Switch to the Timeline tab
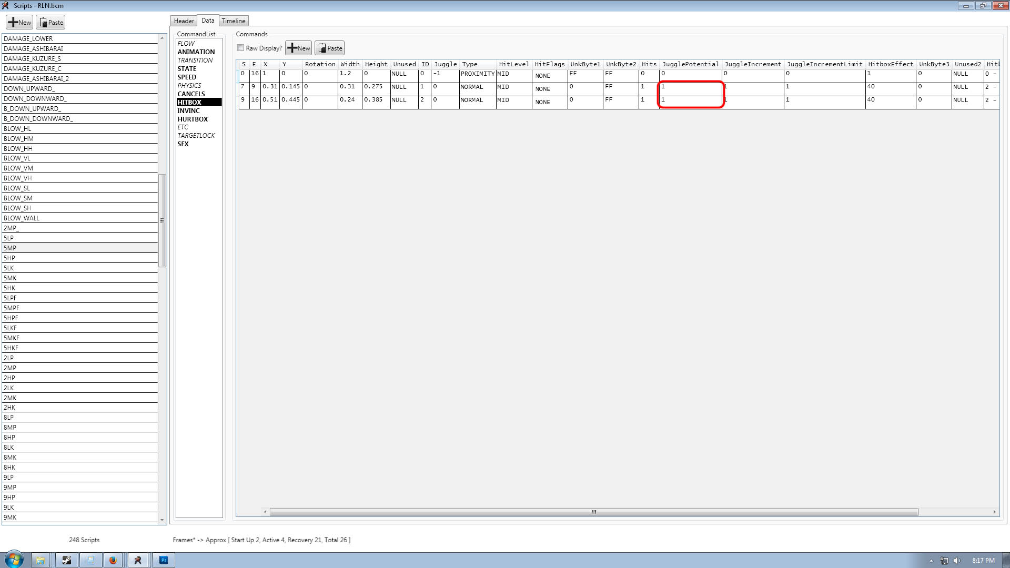 (233, 21)
